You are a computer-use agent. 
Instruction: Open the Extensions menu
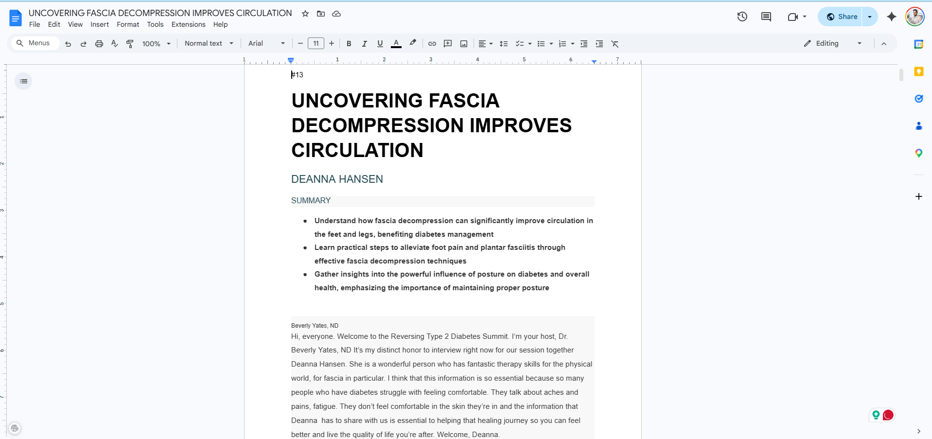coord(188,24)
